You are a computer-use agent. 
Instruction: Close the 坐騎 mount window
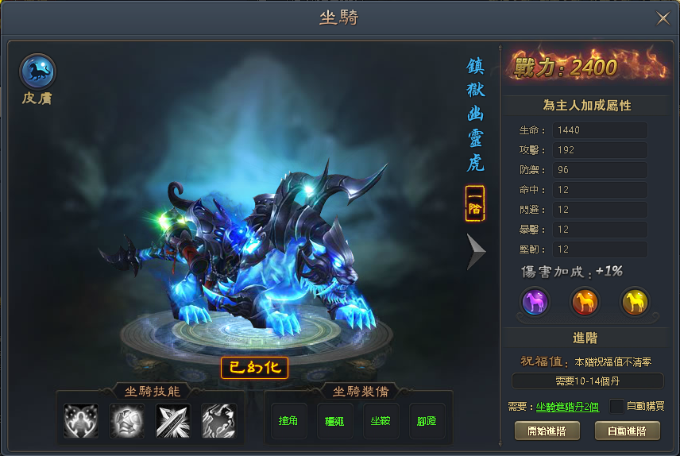pos(663,18)
